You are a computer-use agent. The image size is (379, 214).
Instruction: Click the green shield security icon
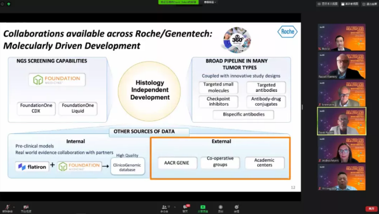coord(8,4)
